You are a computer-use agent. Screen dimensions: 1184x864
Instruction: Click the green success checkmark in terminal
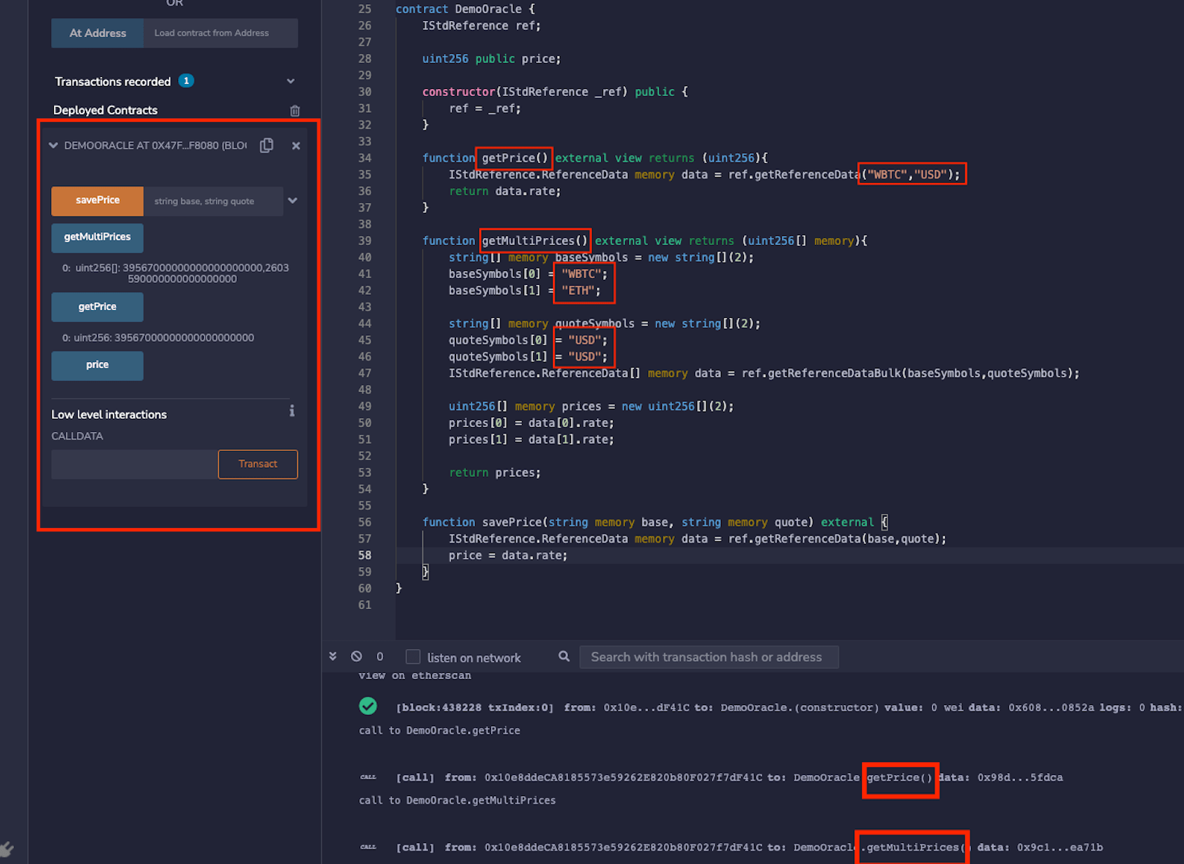[x=368, y=706]
